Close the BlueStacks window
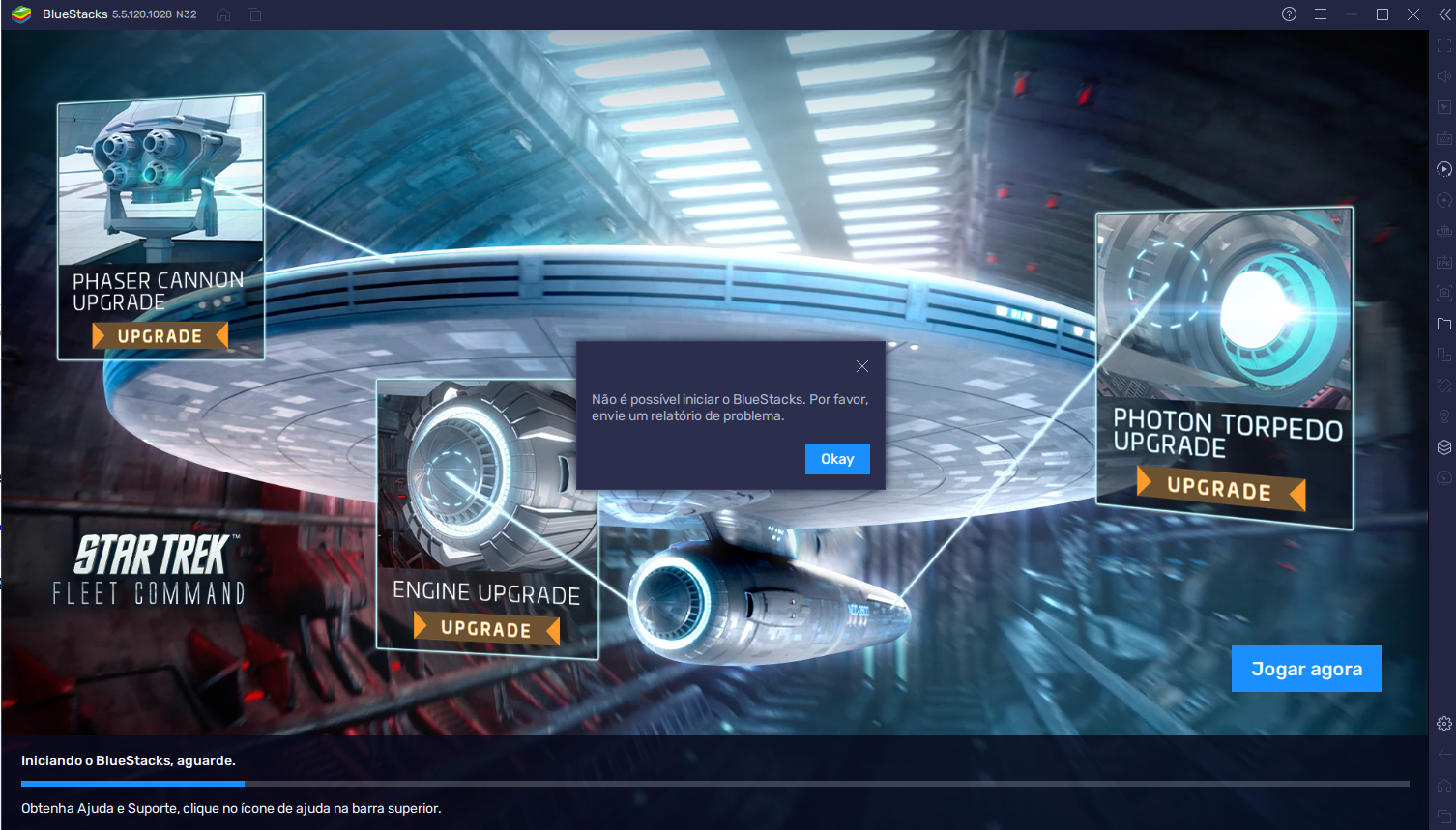The image size is (1456, 830). (1413, 14)
